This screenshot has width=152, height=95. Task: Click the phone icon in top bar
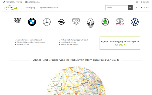click(x=4, y=2)
